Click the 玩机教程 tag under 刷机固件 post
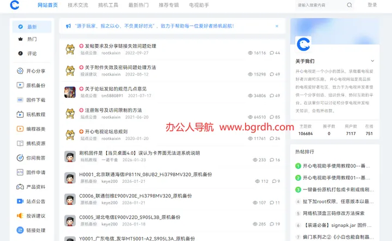The width and height of the screenshot is (392, 241). (x=89, y=160)
